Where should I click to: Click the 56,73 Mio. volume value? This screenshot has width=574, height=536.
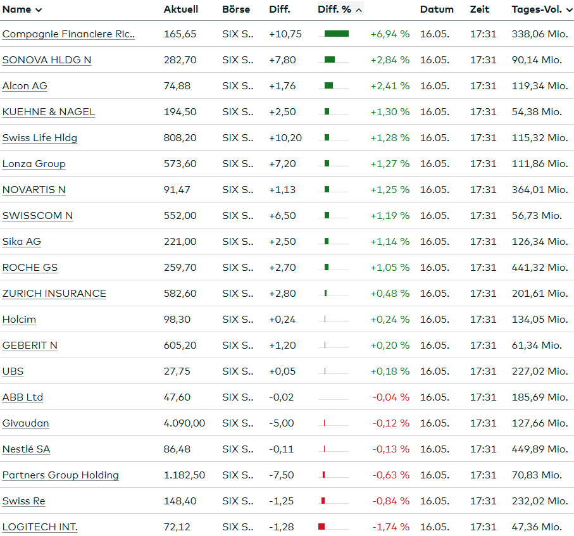tap(537, 216)
